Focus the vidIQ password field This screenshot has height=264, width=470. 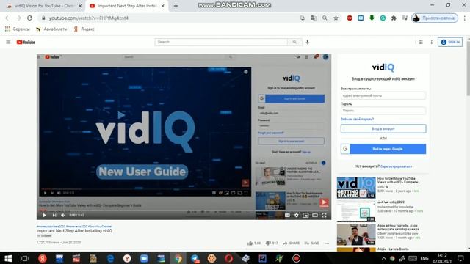pos(383,111)
